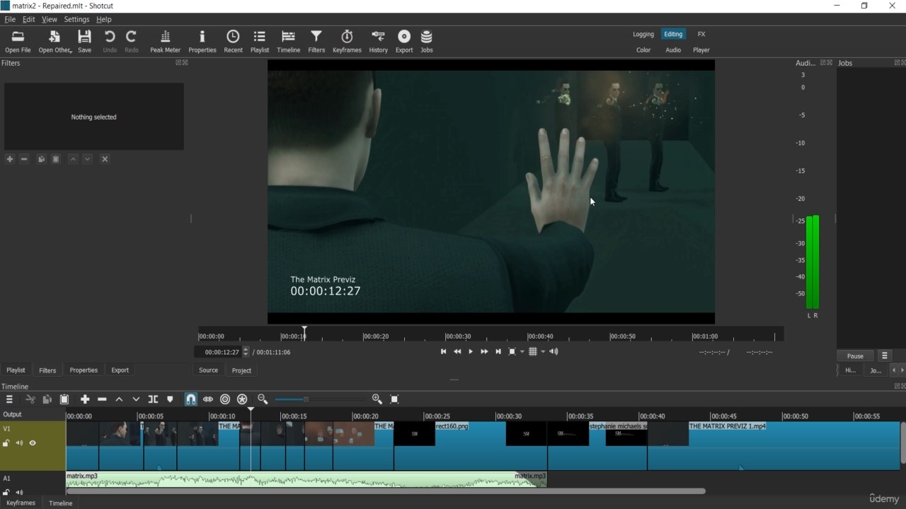906x509 pixels.
Task: Switch to the Player layout
Action: [x=701, y=50]
